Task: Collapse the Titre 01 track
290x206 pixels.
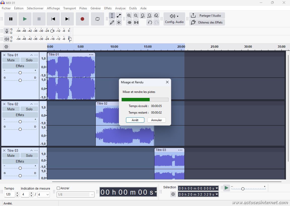Action: pos(31,55)
